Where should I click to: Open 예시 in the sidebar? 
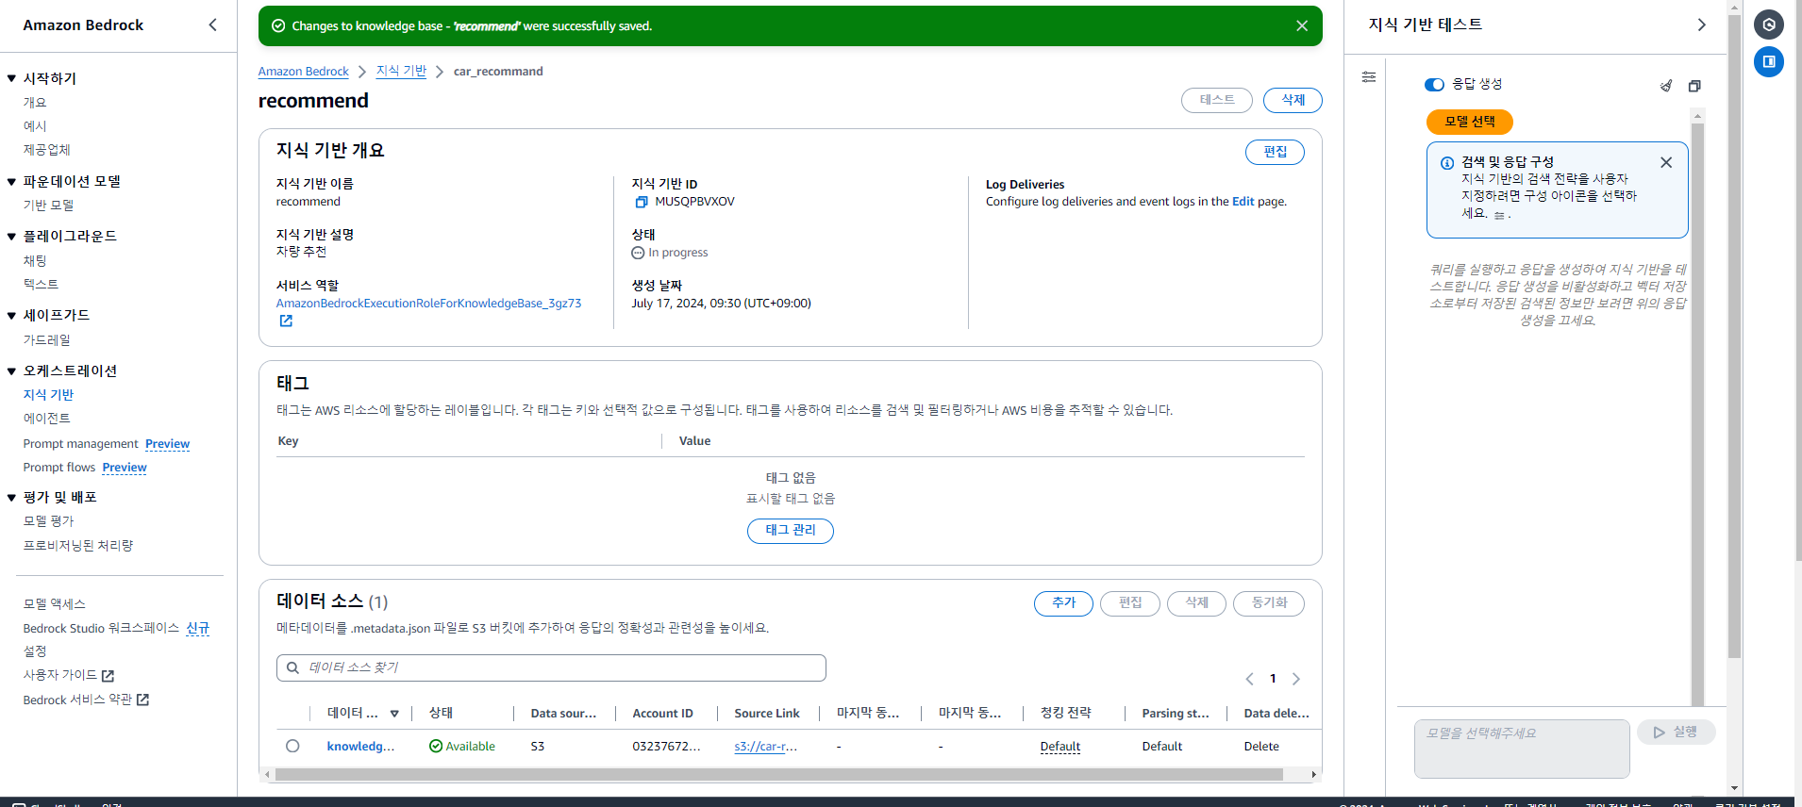pos(35,126)
